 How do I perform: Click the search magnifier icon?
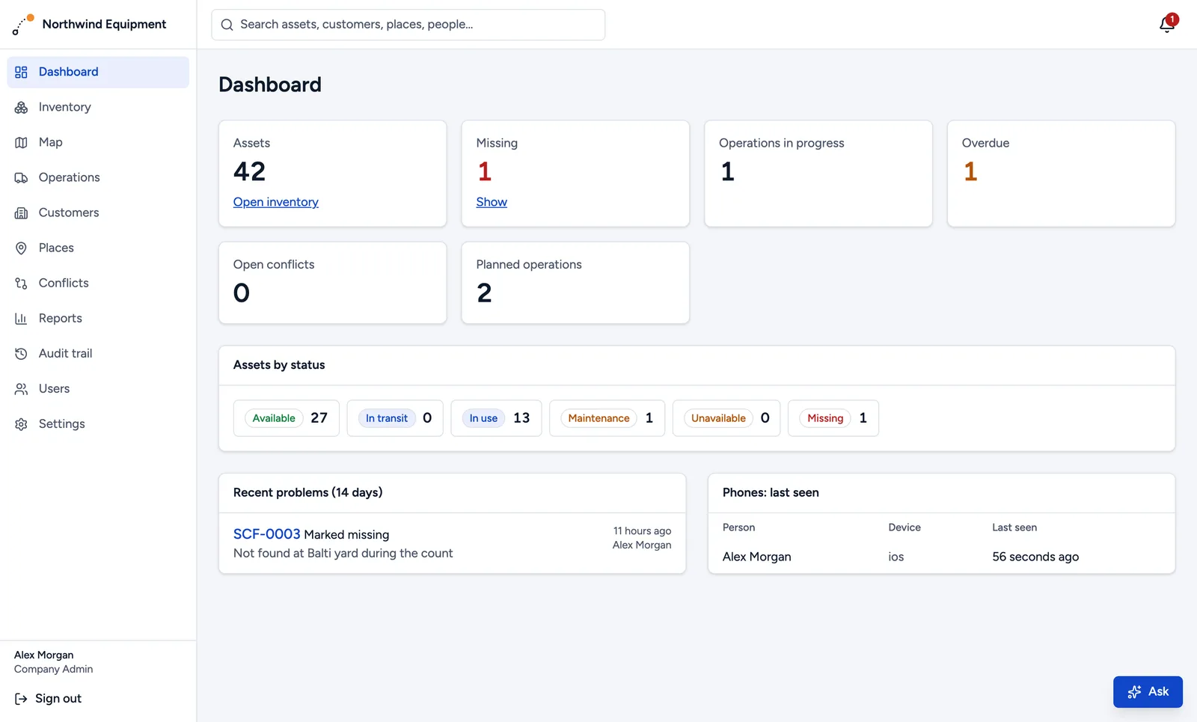[x=227, y=25]
